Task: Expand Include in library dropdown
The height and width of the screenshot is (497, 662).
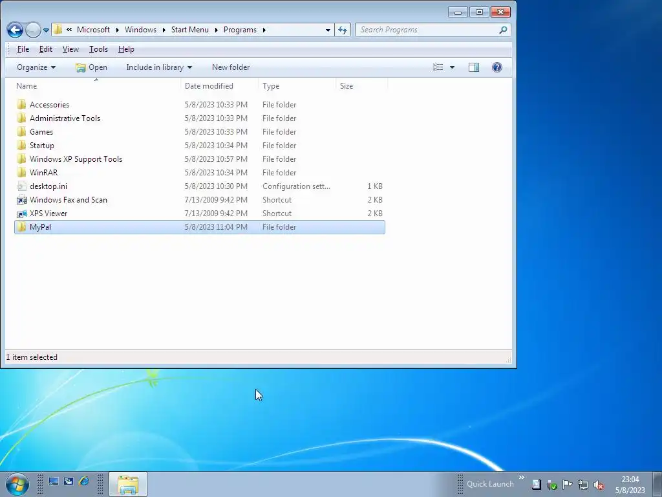Action: click(159, 67)
